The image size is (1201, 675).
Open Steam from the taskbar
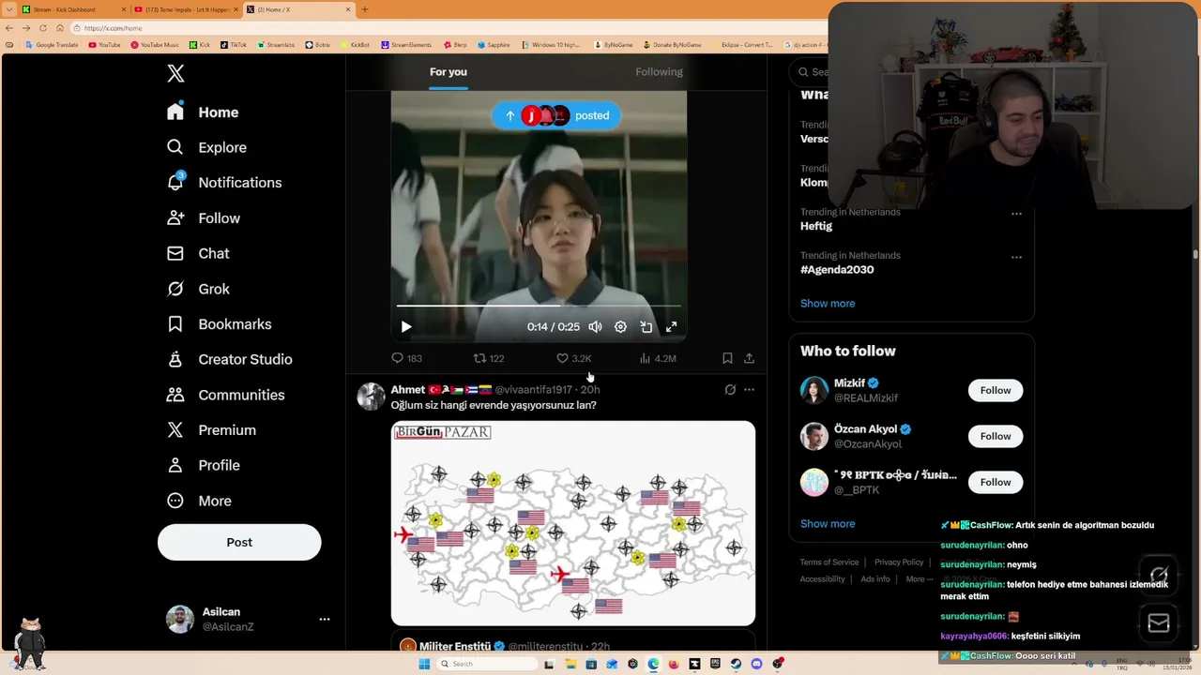[736, 664]
